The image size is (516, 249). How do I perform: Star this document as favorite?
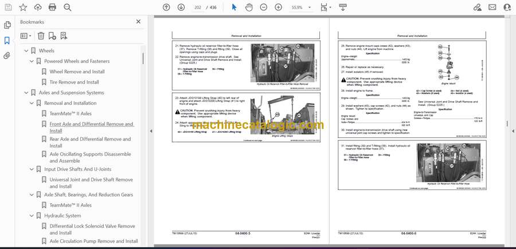point(23,7)
